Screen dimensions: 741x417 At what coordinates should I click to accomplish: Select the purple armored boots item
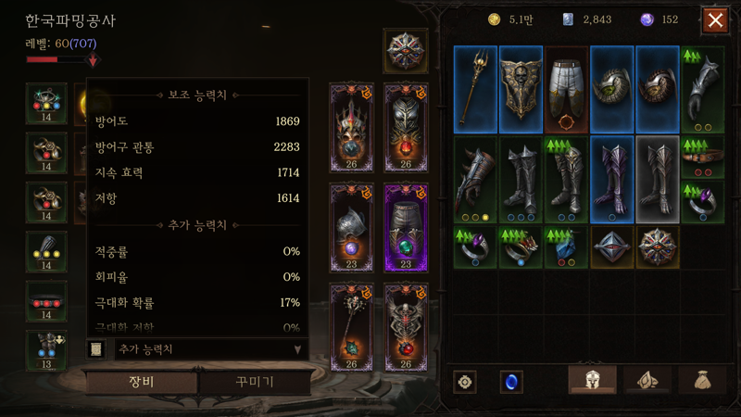pyautogui.click(x=611, y=180)
